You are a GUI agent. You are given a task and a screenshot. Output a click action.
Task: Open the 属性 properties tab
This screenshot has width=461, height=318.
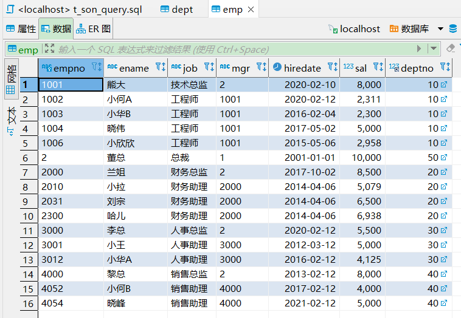pyautogui.click(x=21, y=29)
